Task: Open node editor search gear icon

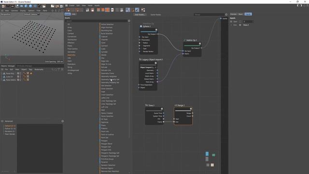Action: tap(226, 14)
